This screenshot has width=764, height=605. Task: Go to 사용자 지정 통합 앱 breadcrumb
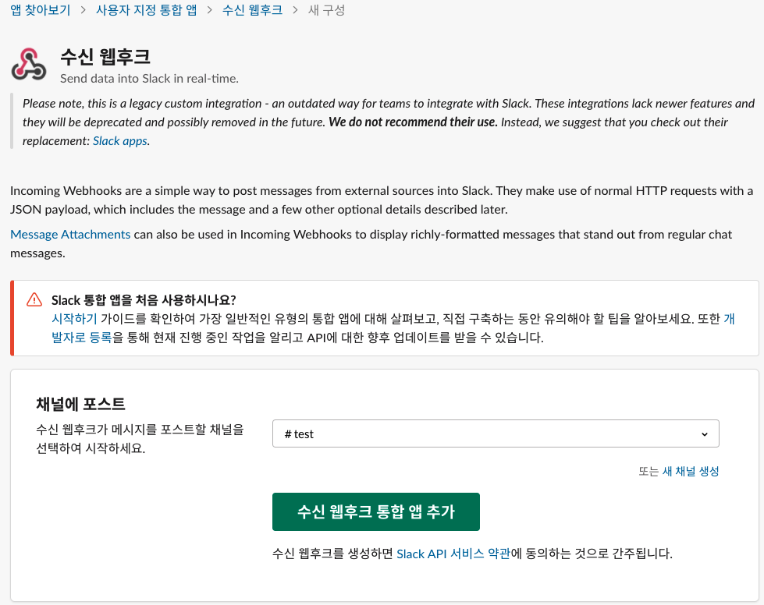pyautogui.click(x=146, y=10)
